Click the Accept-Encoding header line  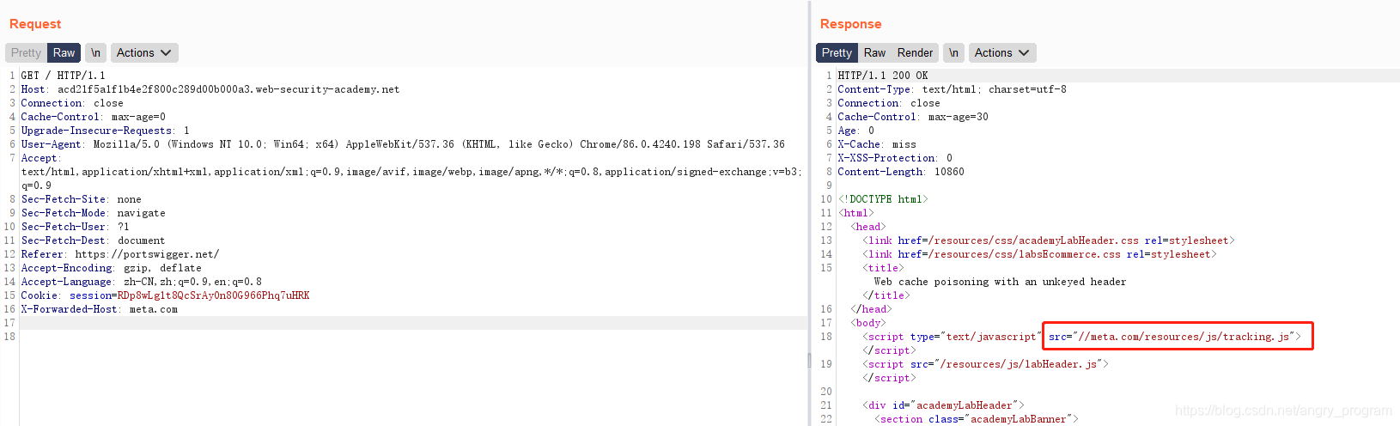pos(110,268)
